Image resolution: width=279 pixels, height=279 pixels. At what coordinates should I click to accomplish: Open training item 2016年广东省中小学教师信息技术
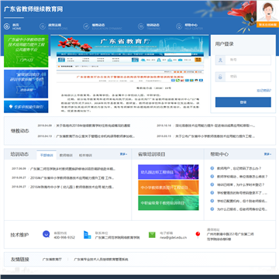tap(72, 178)
